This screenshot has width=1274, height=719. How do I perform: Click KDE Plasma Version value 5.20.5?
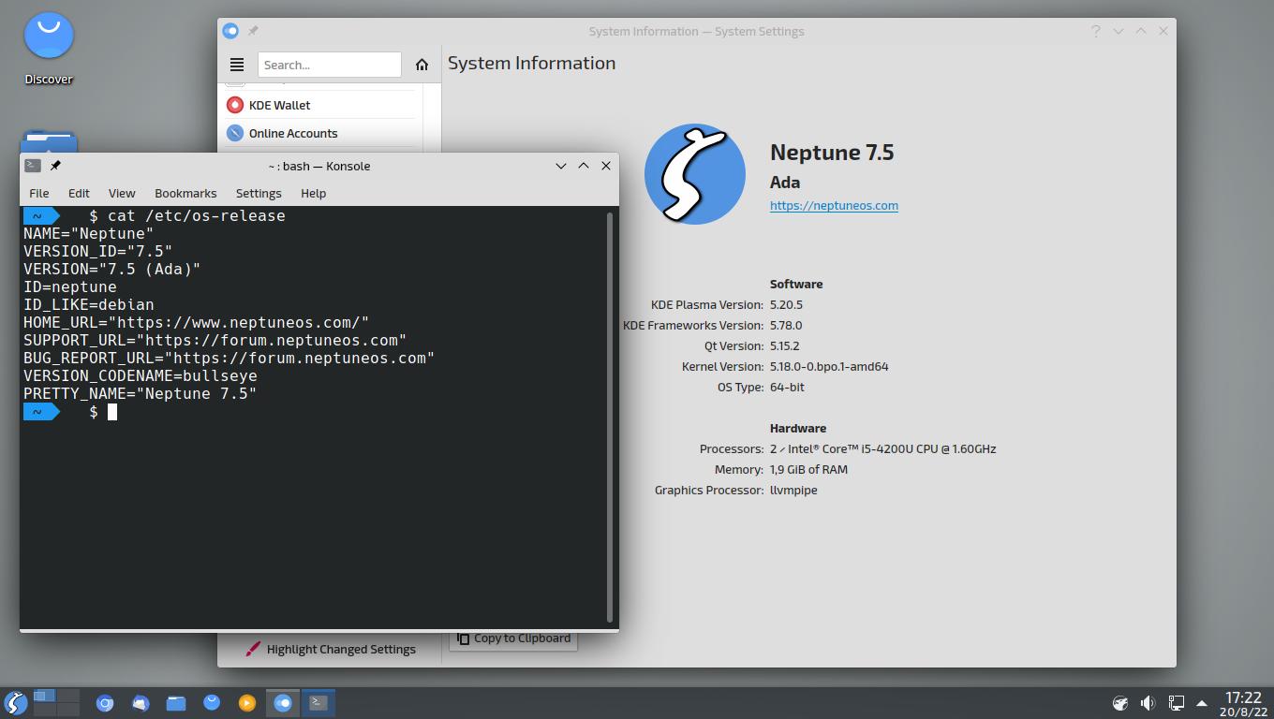pos(786,304)
